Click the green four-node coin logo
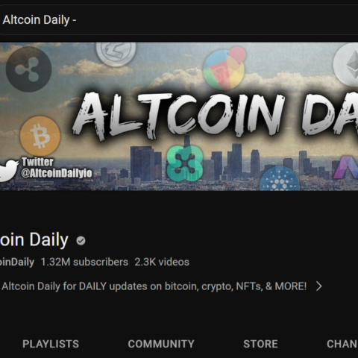The image size is (358, 358). [x=185, y=163]
